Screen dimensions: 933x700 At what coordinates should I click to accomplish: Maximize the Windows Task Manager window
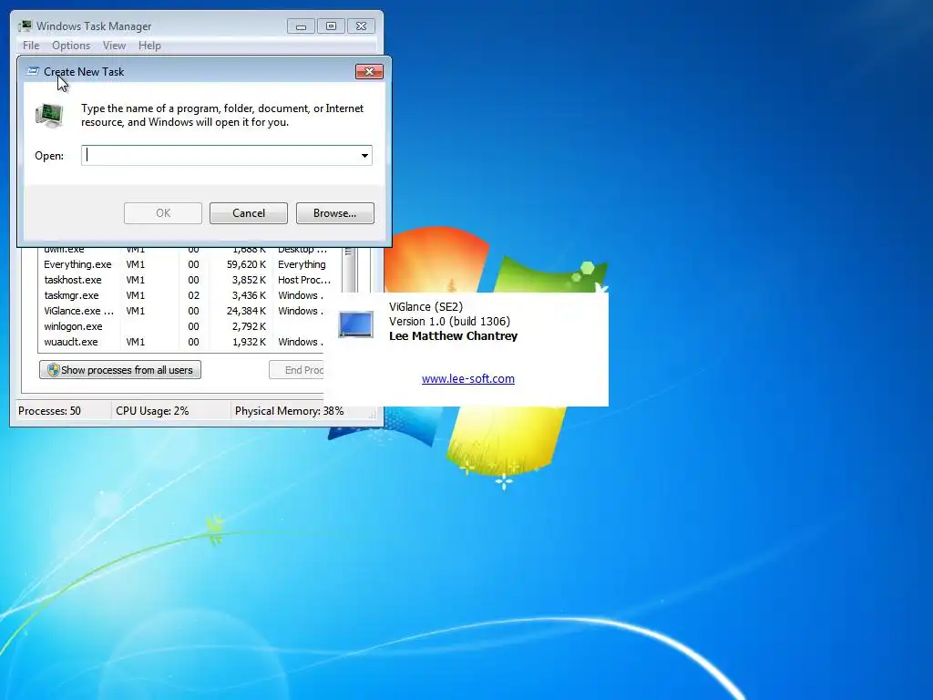(331, 26)
